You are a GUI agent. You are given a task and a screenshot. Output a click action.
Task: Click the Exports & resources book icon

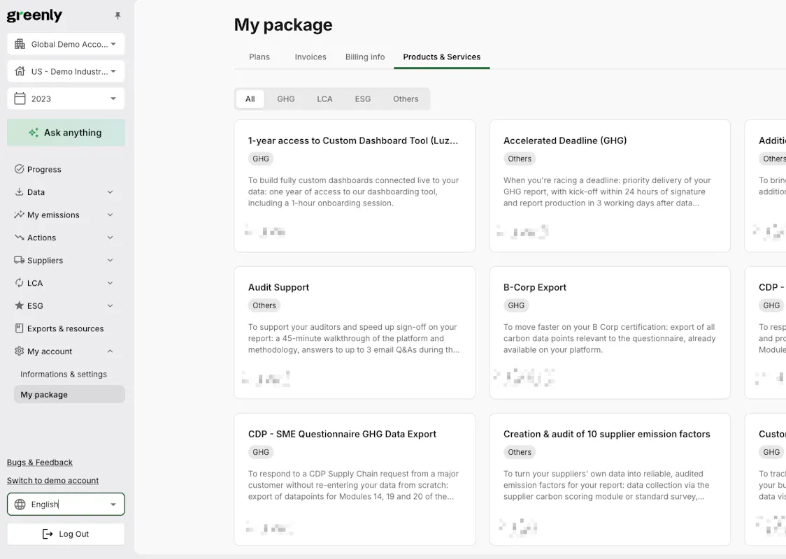pos(19,328)
